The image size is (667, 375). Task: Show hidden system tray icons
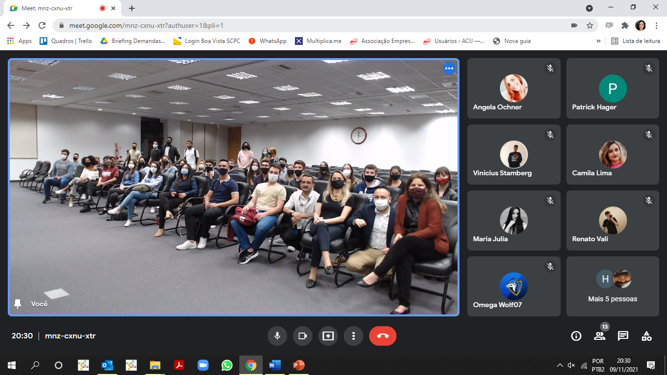pos(560,365)
